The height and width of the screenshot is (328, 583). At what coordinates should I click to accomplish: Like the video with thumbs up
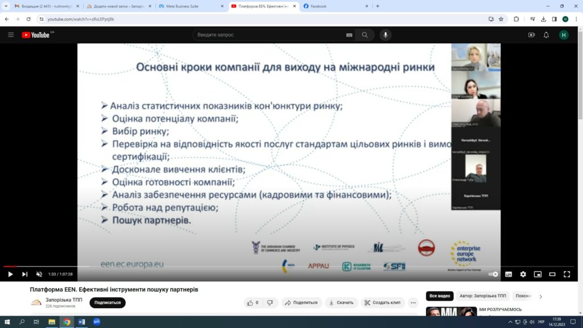coord(253,303)
